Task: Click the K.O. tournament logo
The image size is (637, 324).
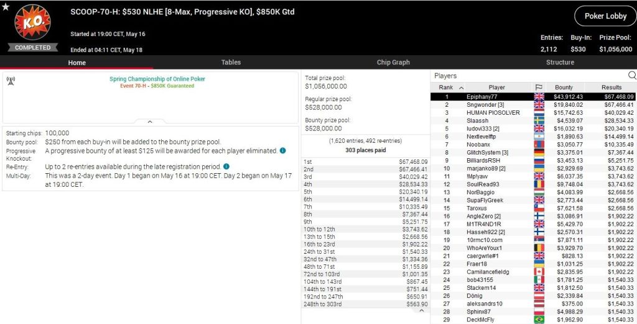Action: (32, 23)
